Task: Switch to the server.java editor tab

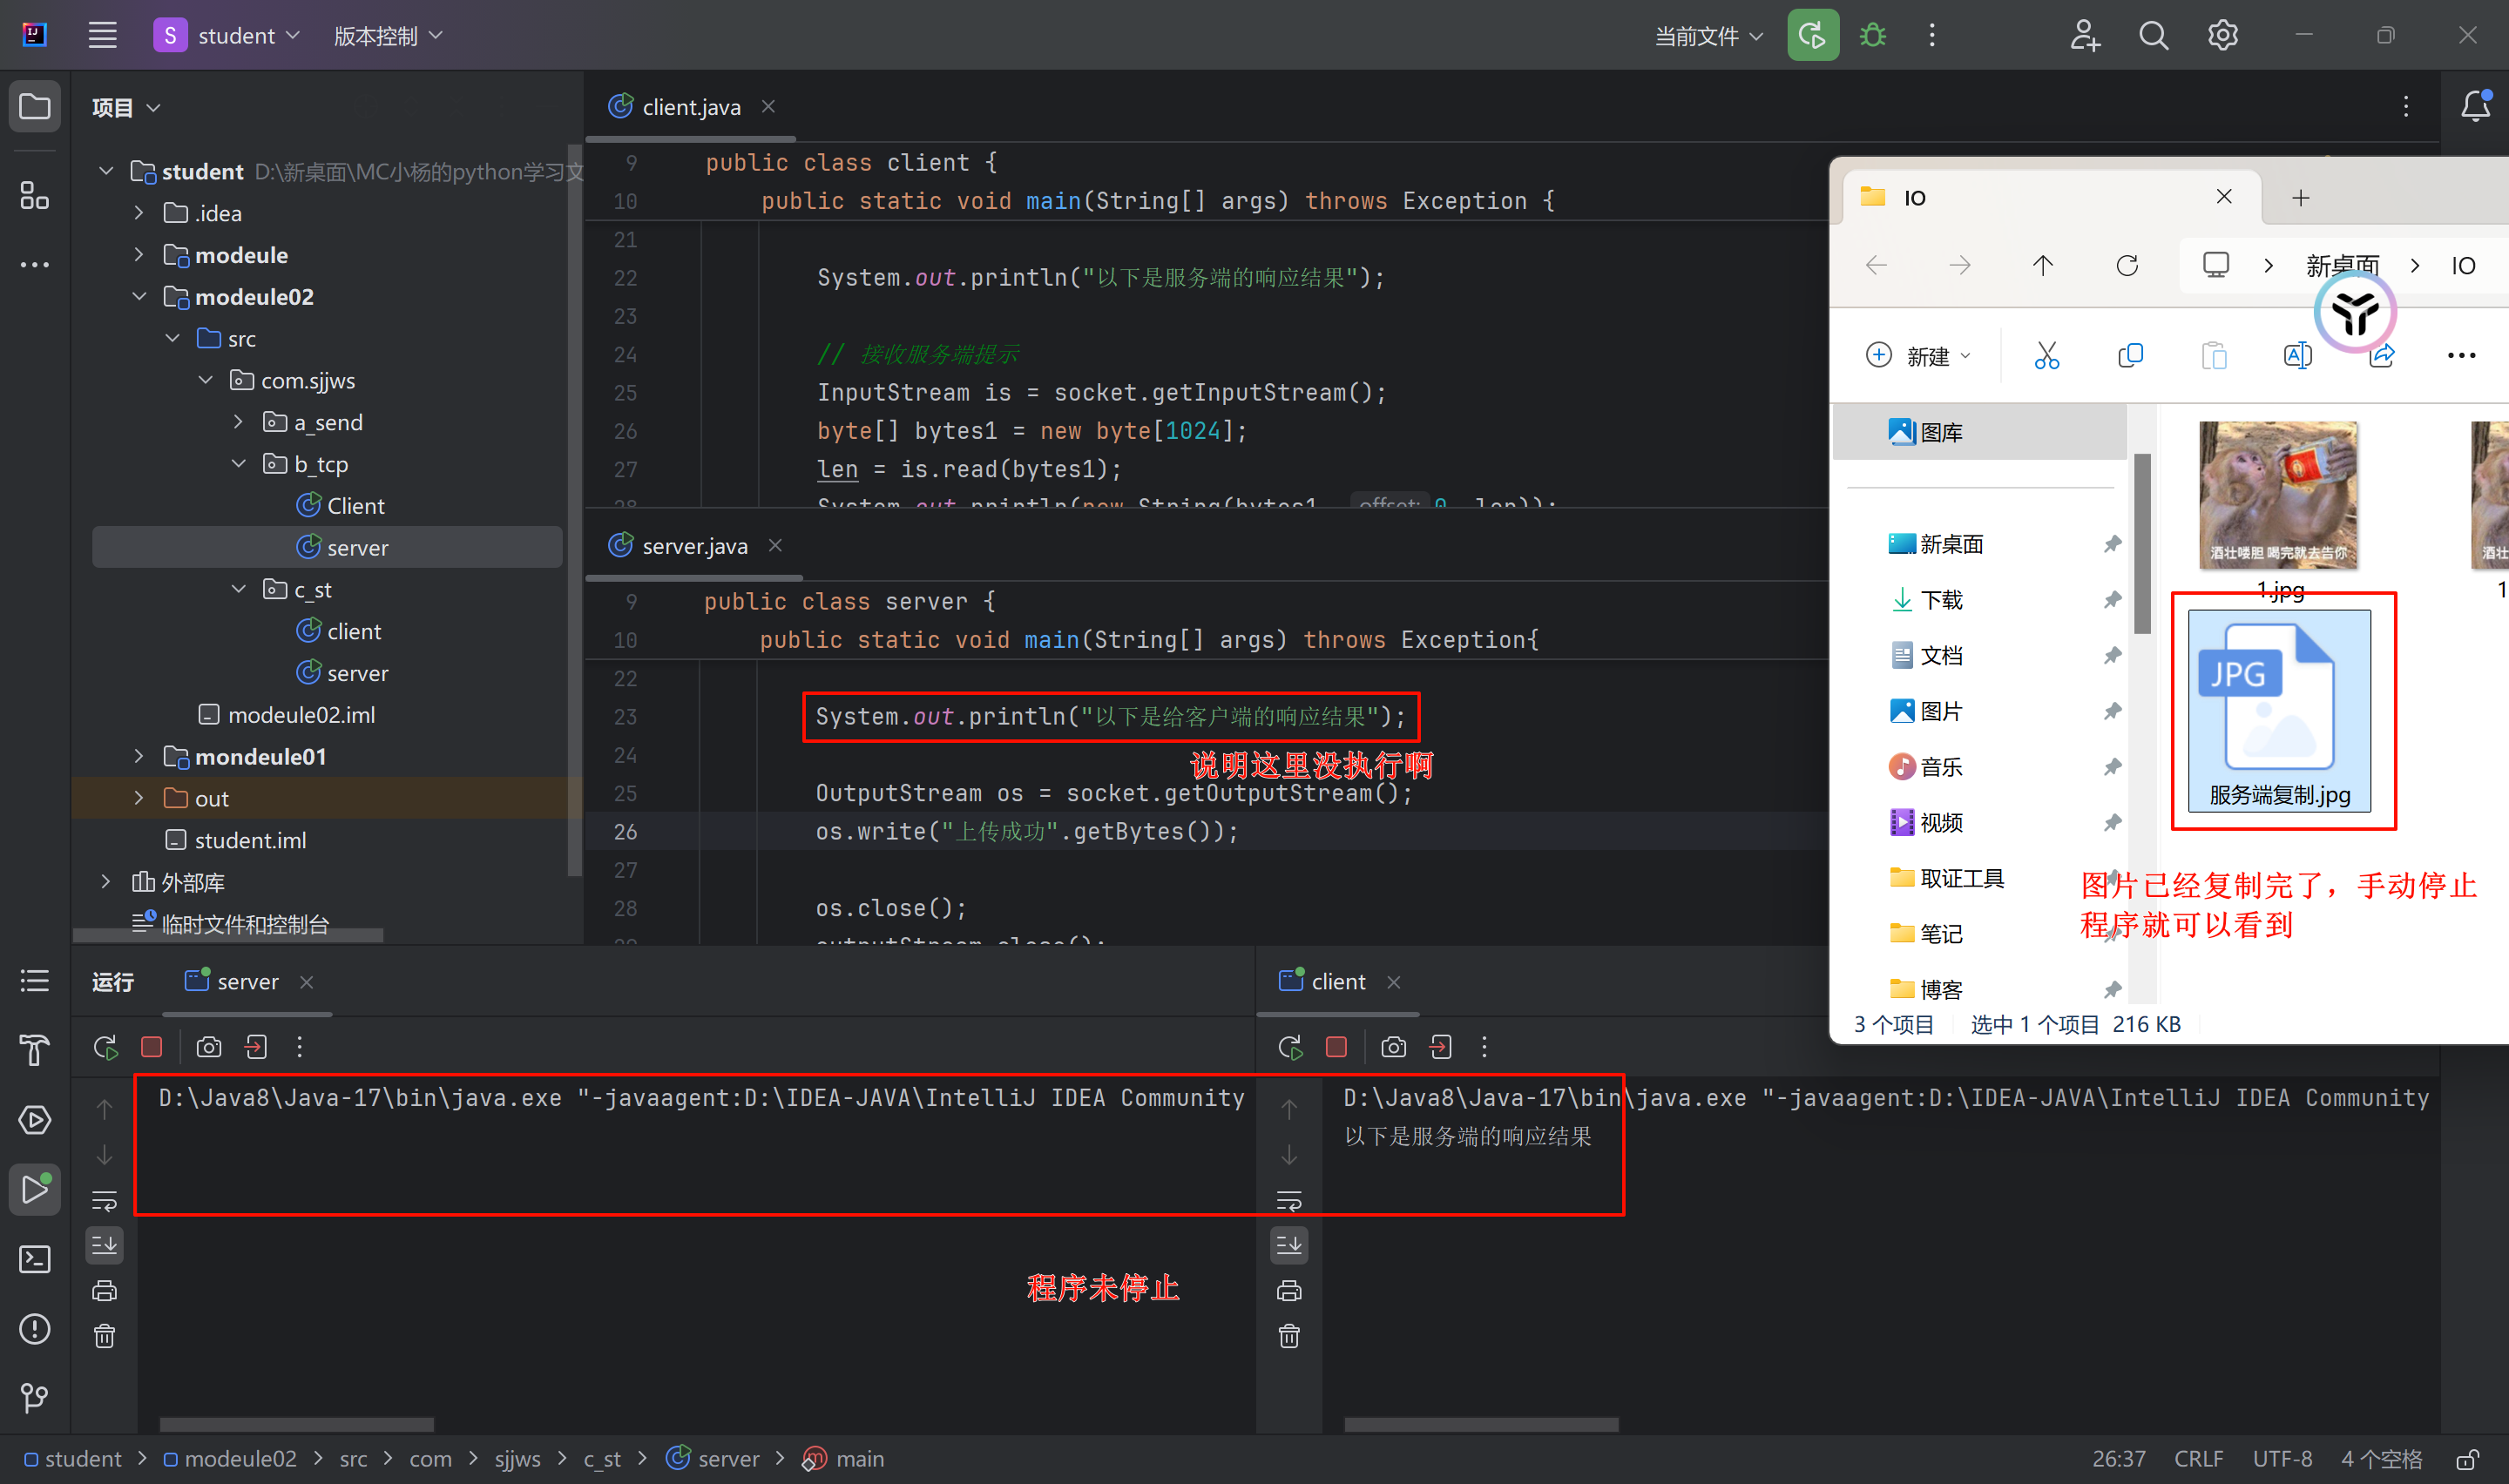Action: tap(694, 546)
